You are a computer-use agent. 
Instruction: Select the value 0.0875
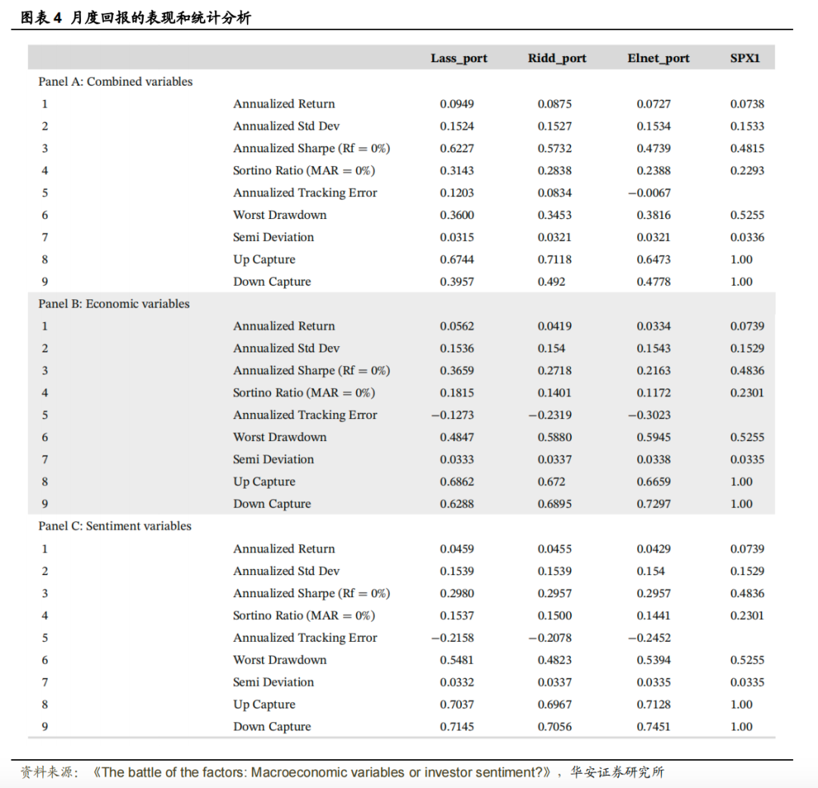pyautogui.click(x=554, y=104)
